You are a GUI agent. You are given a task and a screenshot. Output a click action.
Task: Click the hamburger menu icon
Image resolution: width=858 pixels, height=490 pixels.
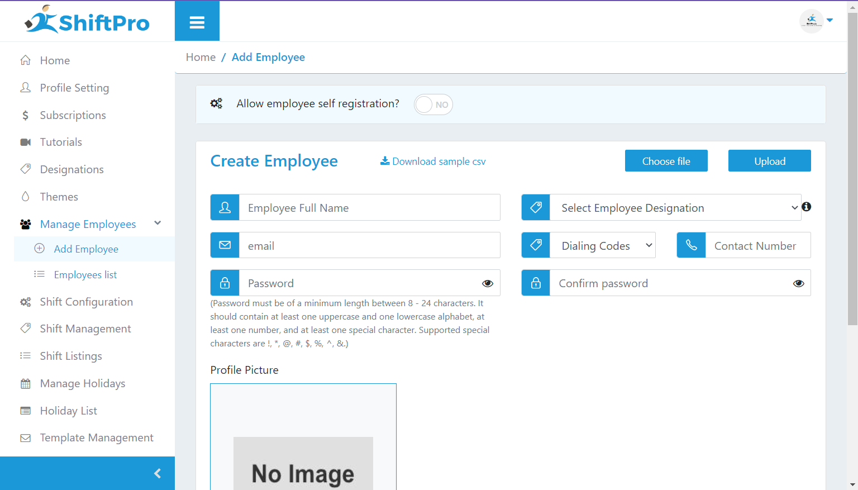click(197, 22)
